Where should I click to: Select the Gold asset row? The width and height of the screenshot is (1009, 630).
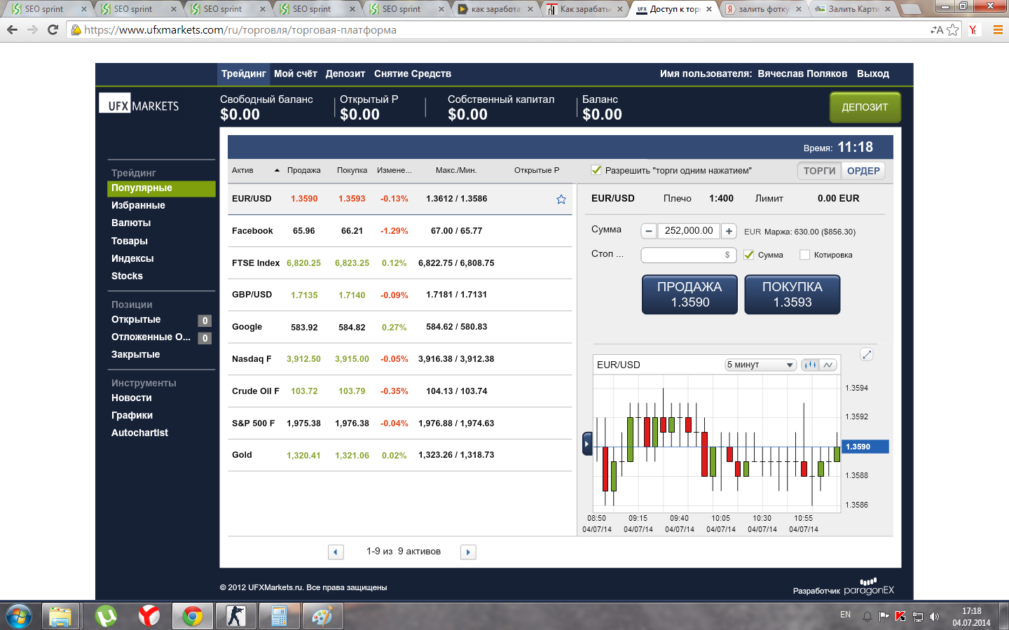click(400, 455)
